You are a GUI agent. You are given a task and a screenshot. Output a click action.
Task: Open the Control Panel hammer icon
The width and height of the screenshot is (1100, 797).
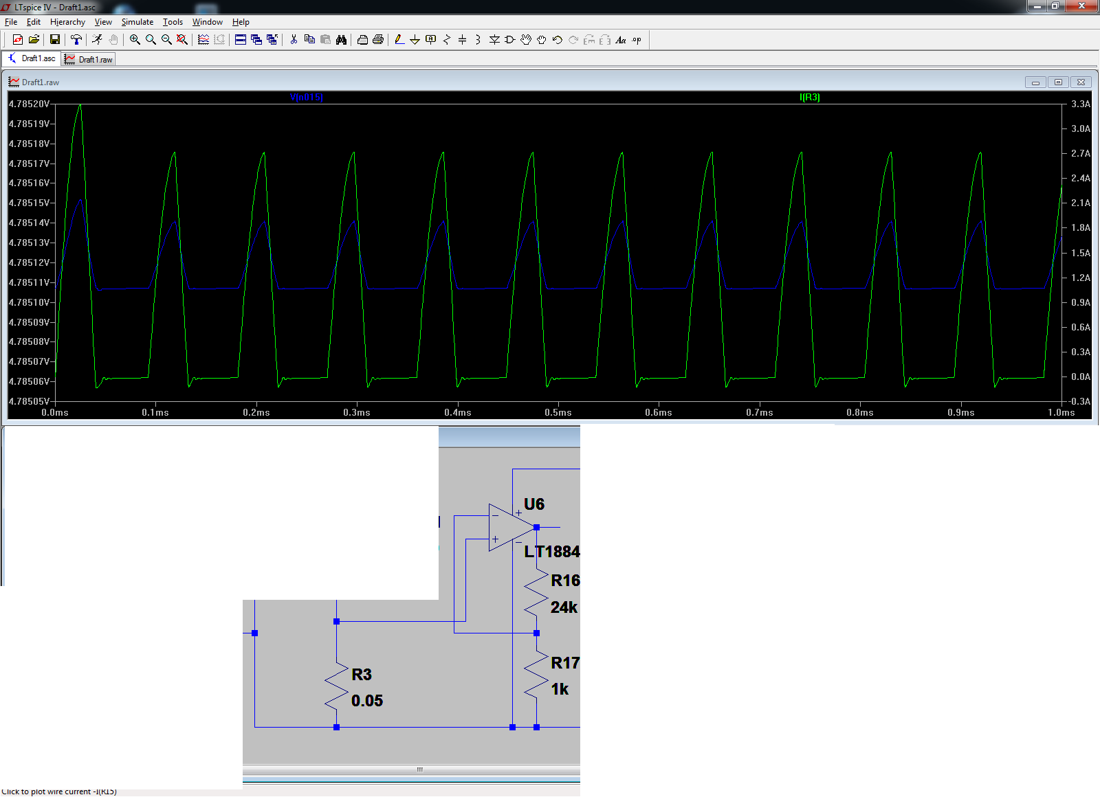76,40
